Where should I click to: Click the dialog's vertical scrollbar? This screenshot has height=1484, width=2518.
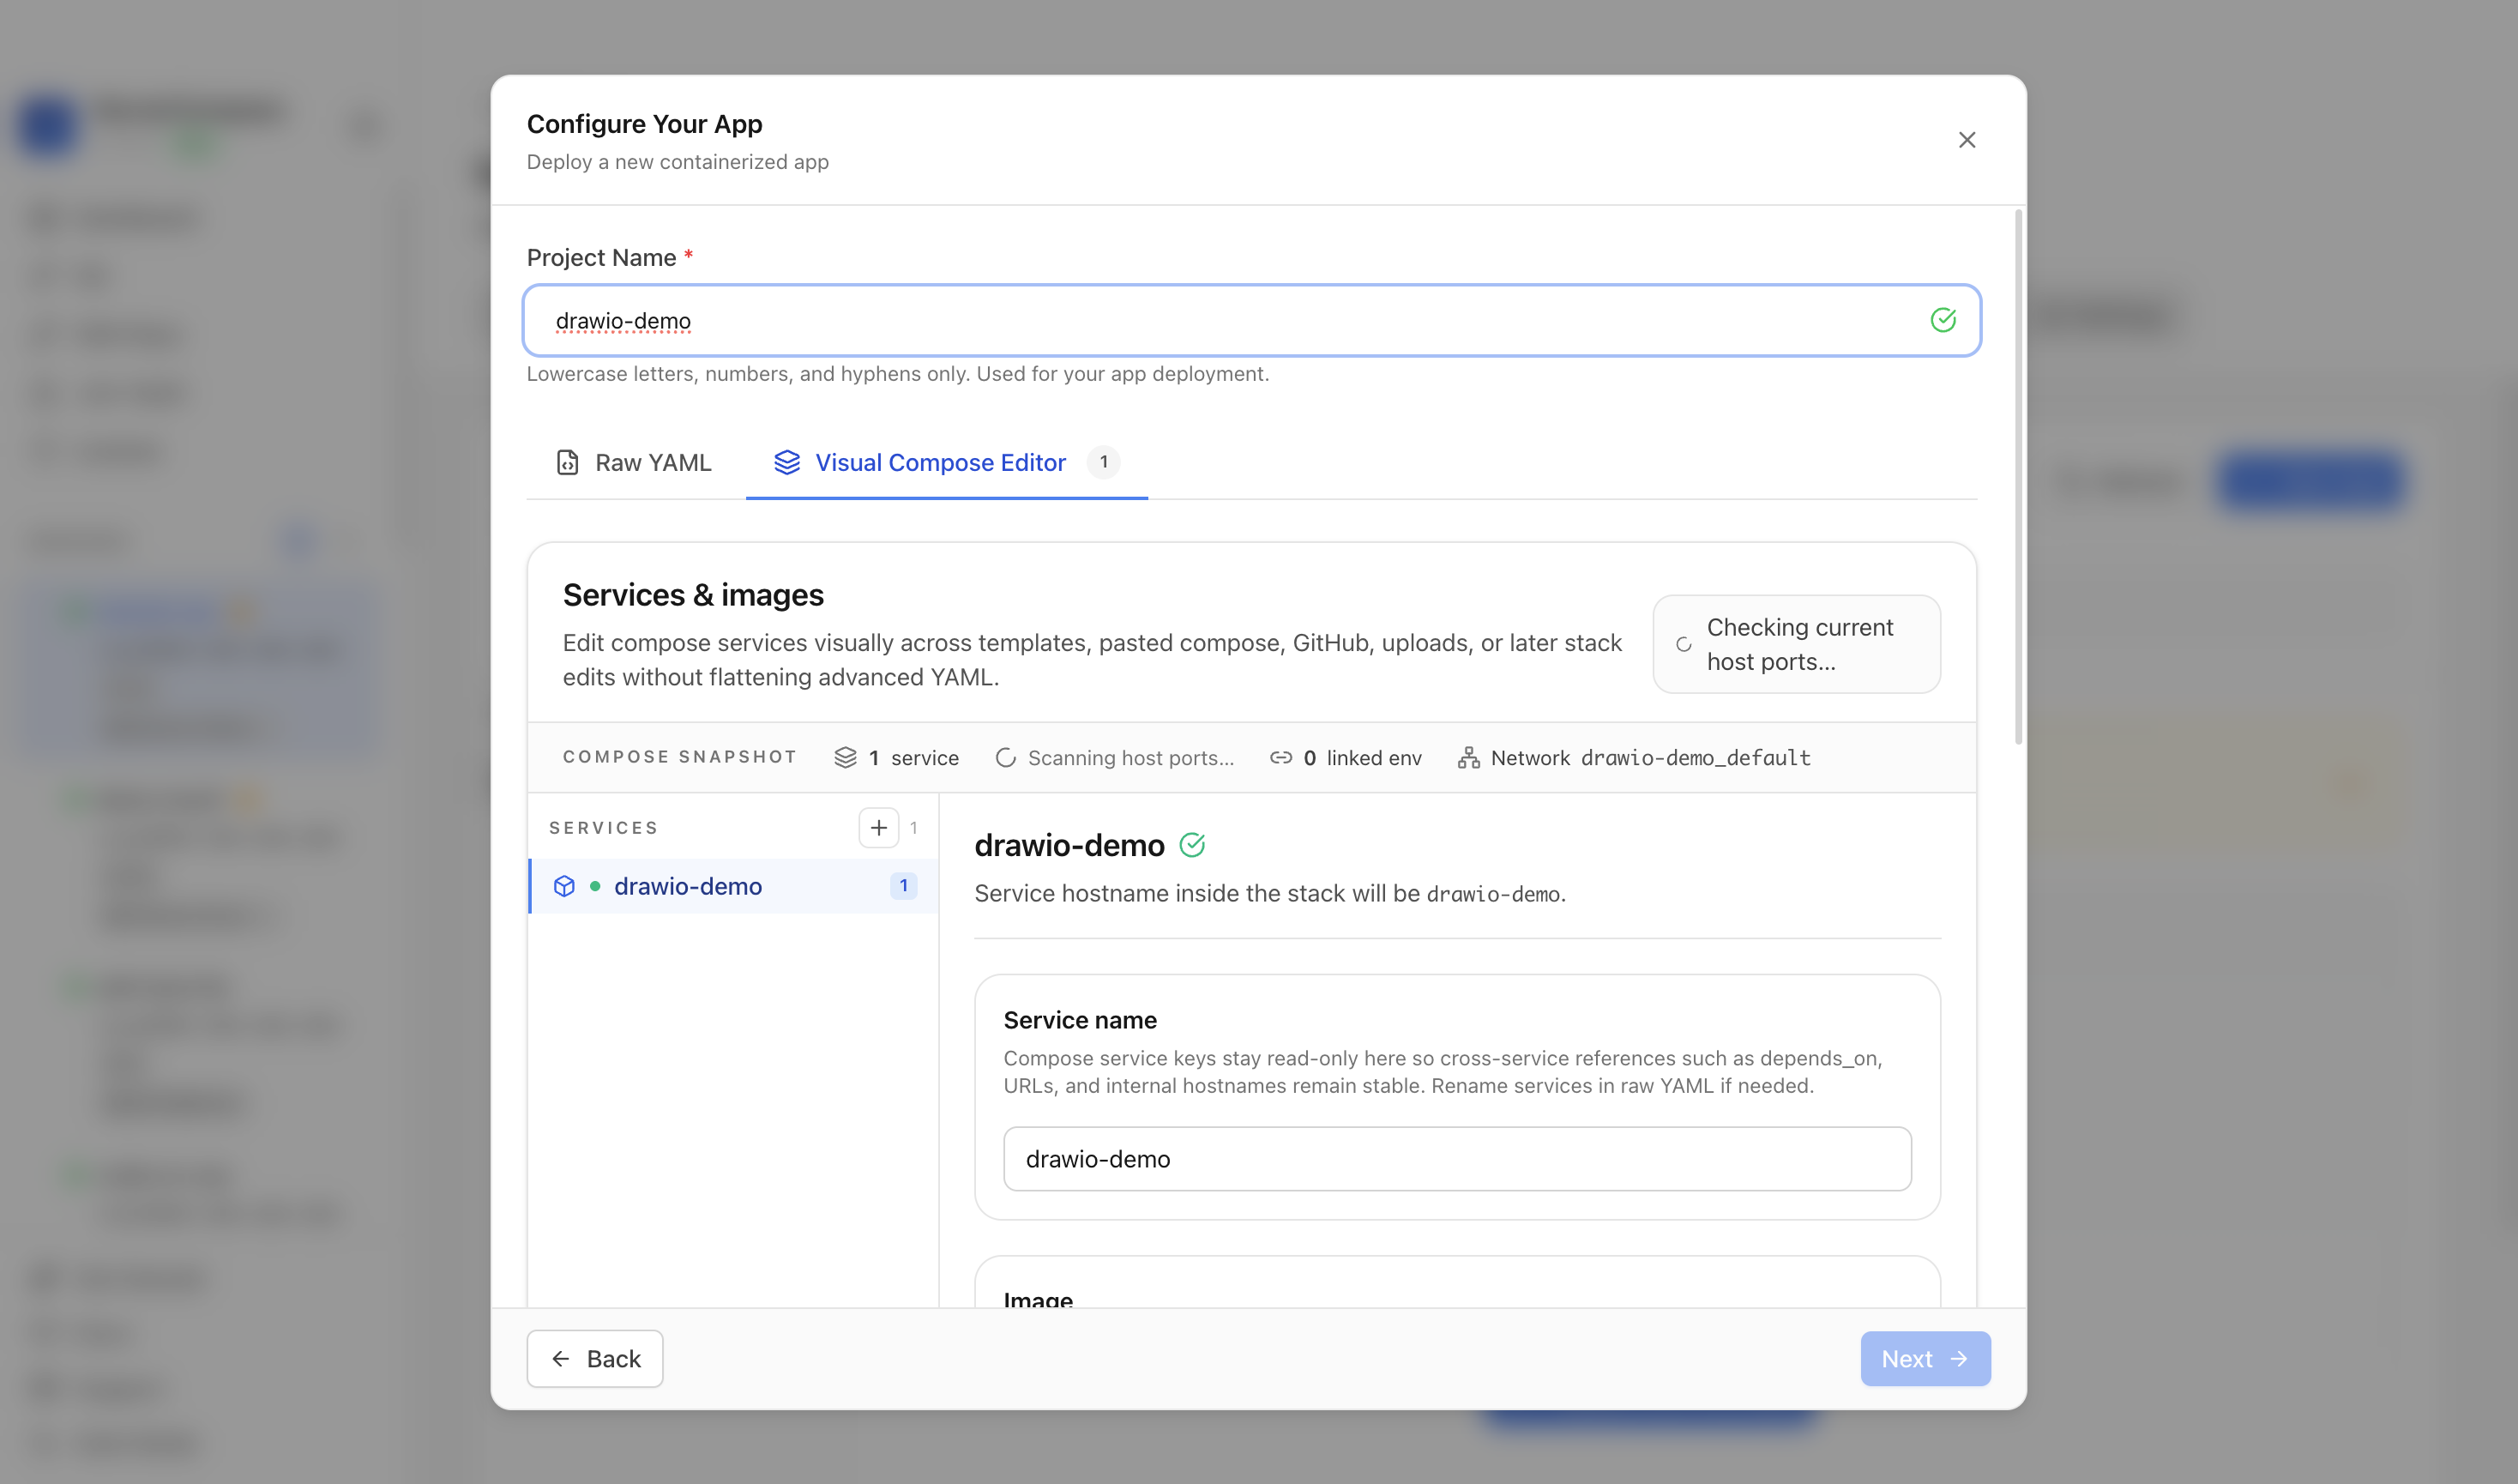tap(2017, 477)
